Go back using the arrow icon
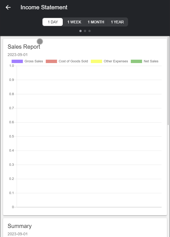This screenshot has height=237, width=170. pos(8,7)
